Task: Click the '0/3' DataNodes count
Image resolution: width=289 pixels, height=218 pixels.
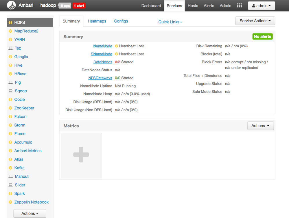Action: click(x=117, y=62)
